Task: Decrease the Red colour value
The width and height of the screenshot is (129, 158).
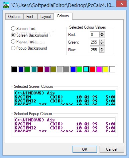Action: coord(102,36)
